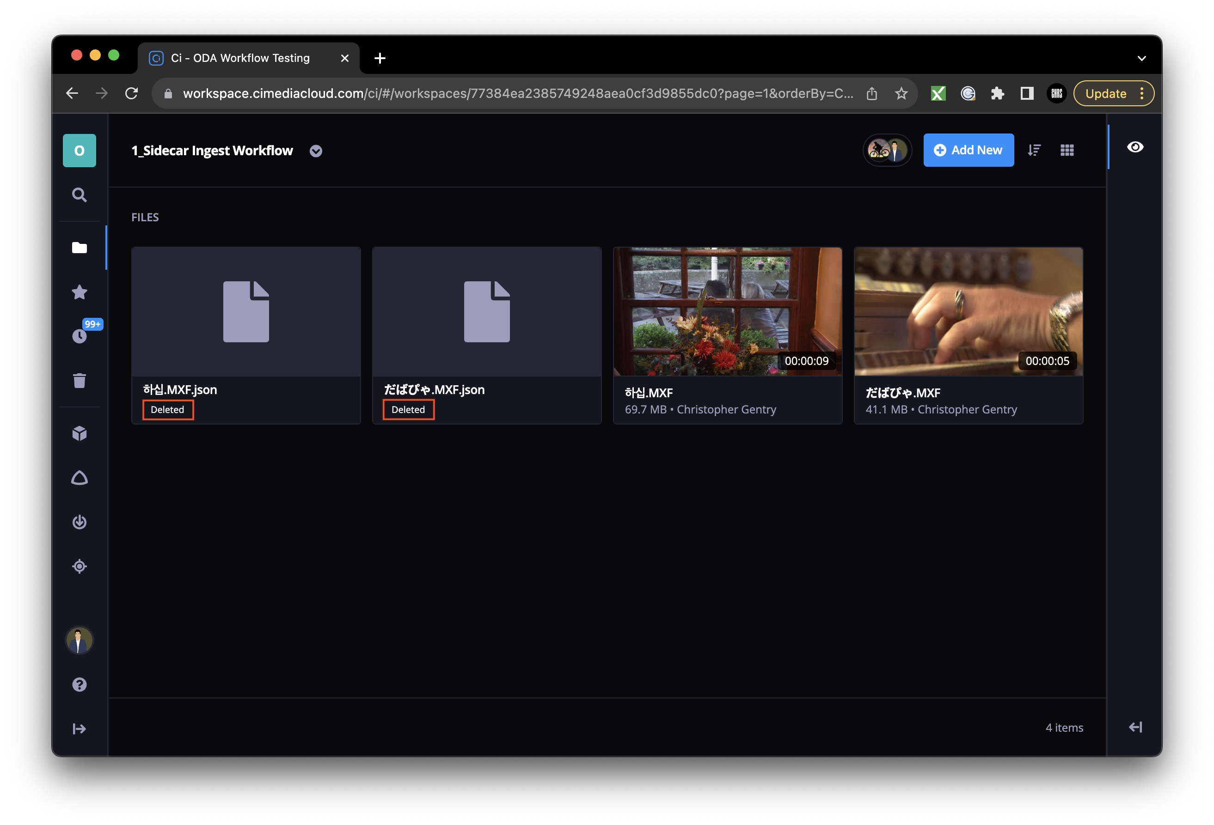The height and width of the screenshot is (825, 1214).
Task: Click the circular download icon in sidebar
Action: click(x=80, y=522)
